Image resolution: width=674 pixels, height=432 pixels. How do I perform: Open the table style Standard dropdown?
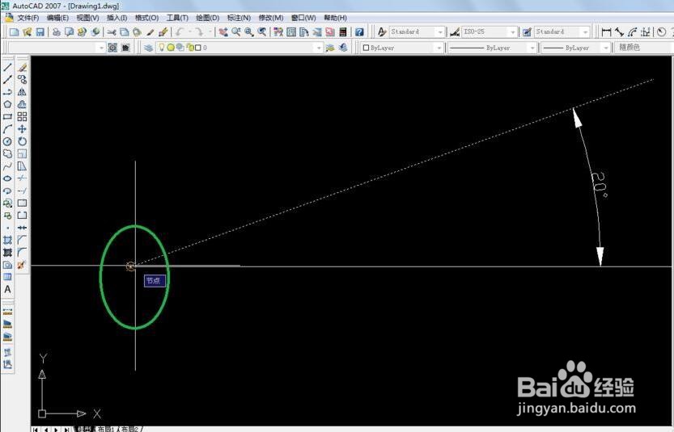click(585, 32)
